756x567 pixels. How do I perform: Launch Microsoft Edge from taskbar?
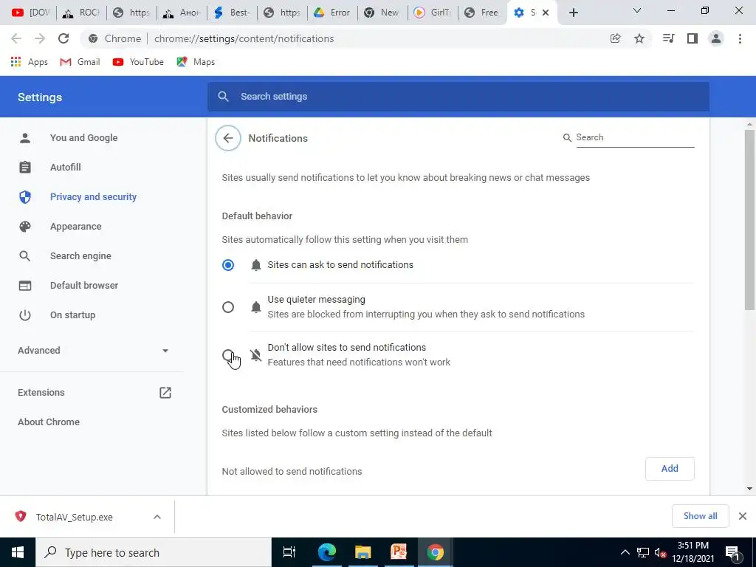[326, 552]
